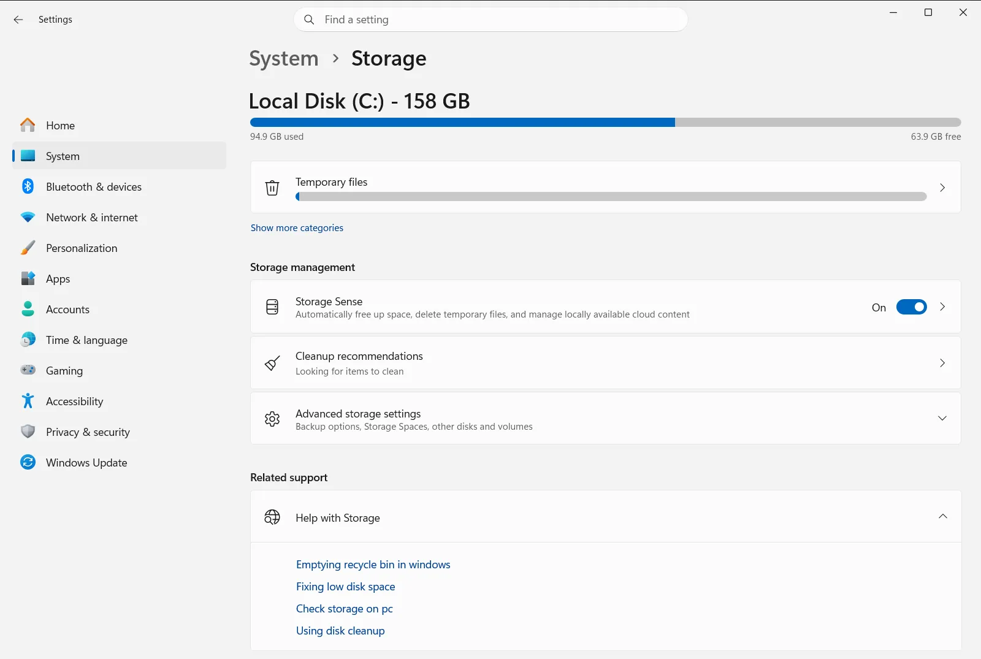Open Using disk cleanup help link
Viewport: 981px width, 659px height.
(340, 631)
